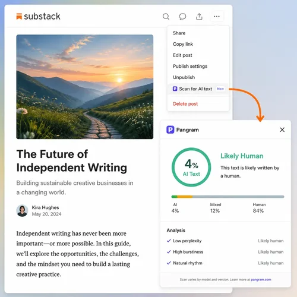Click the sunset mountain cover image
The height and width of the screenshot is (297, 297).
[x=85, y=87]
